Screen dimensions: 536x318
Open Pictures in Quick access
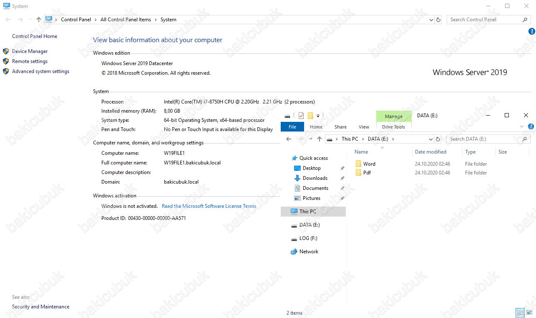(312, 198)
